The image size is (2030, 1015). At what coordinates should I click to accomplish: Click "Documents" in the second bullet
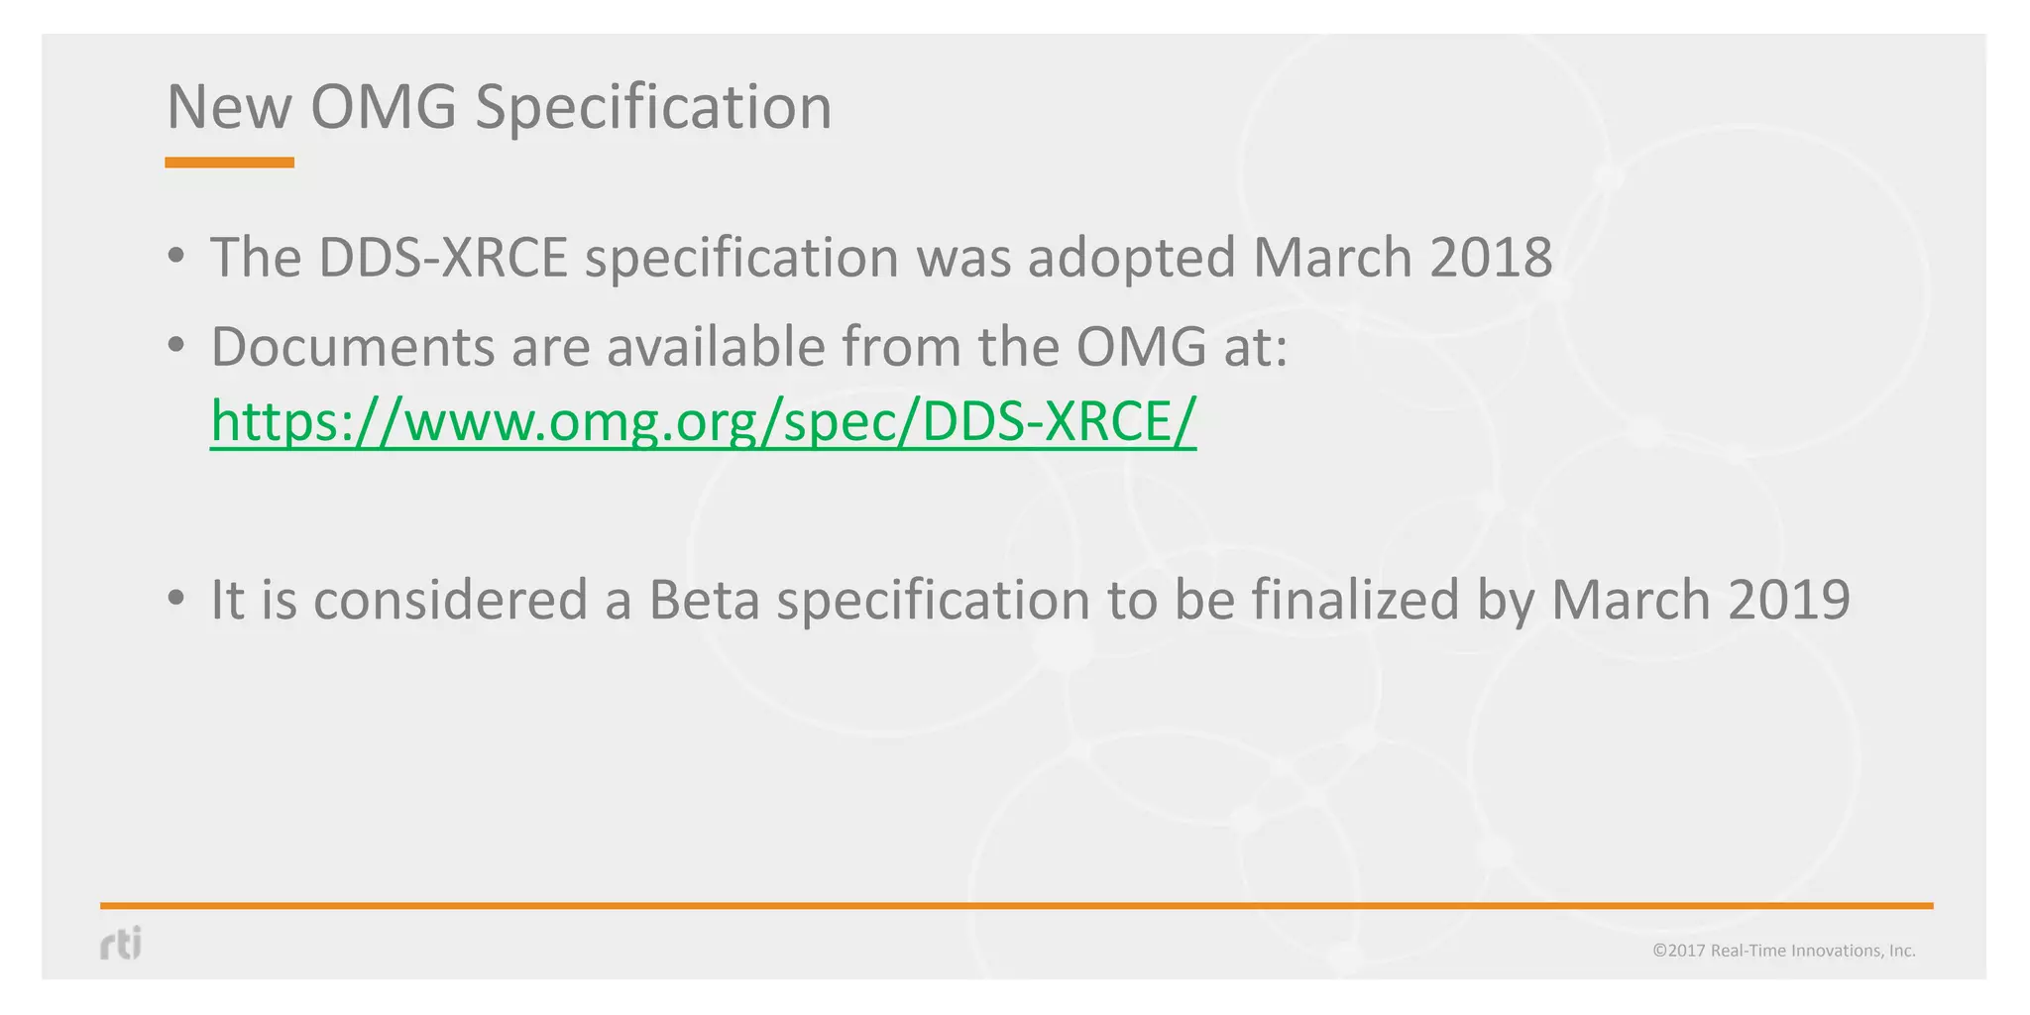pyautogui.click(x=352, y=346)
